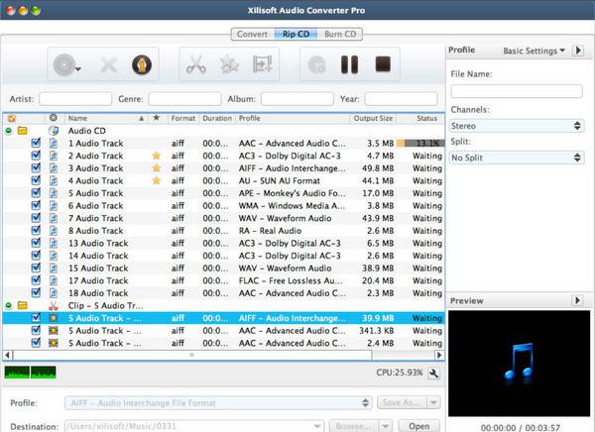Uncheck 13 Audio Track checkbox
The image size is (595, 432).
coord(36,243)
